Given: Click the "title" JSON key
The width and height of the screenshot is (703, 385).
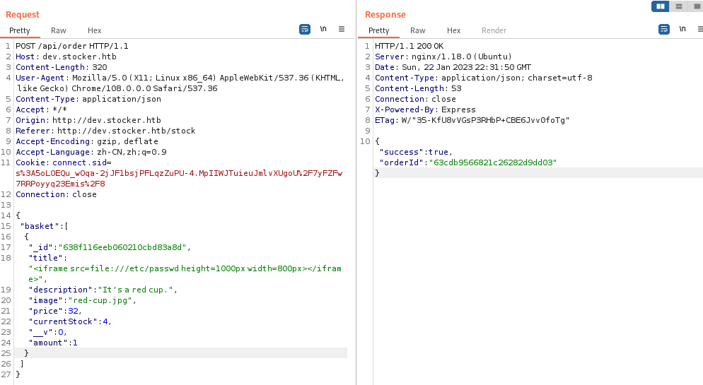Looking at the screenshot, I should [45, 258].
